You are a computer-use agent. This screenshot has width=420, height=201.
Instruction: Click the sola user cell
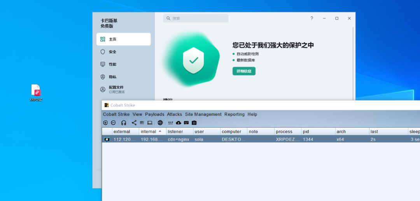pos(207,139)
